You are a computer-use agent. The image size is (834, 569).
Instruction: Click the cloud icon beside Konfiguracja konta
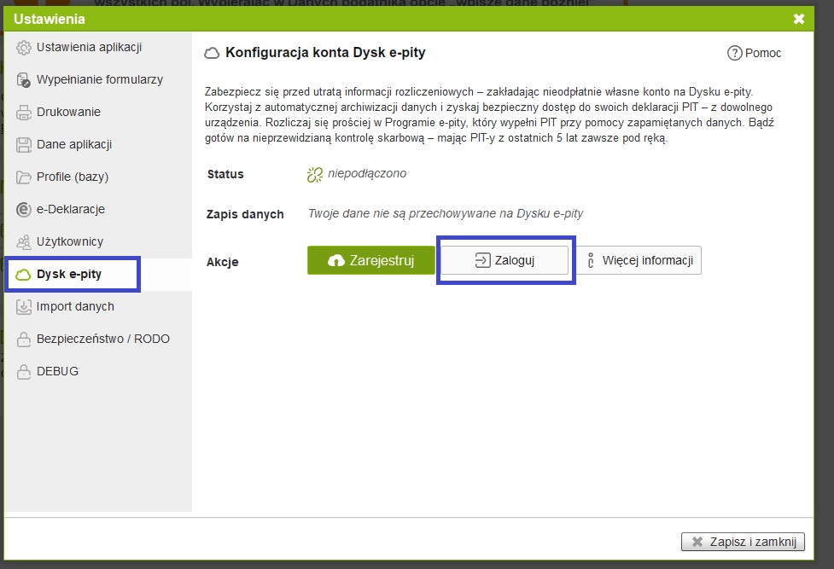click(x=212, y=53)
